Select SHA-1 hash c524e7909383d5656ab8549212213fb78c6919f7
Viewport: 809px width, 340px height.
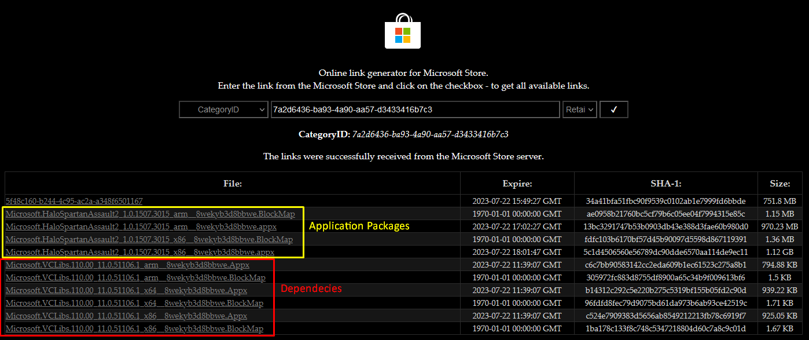[666, 316]
